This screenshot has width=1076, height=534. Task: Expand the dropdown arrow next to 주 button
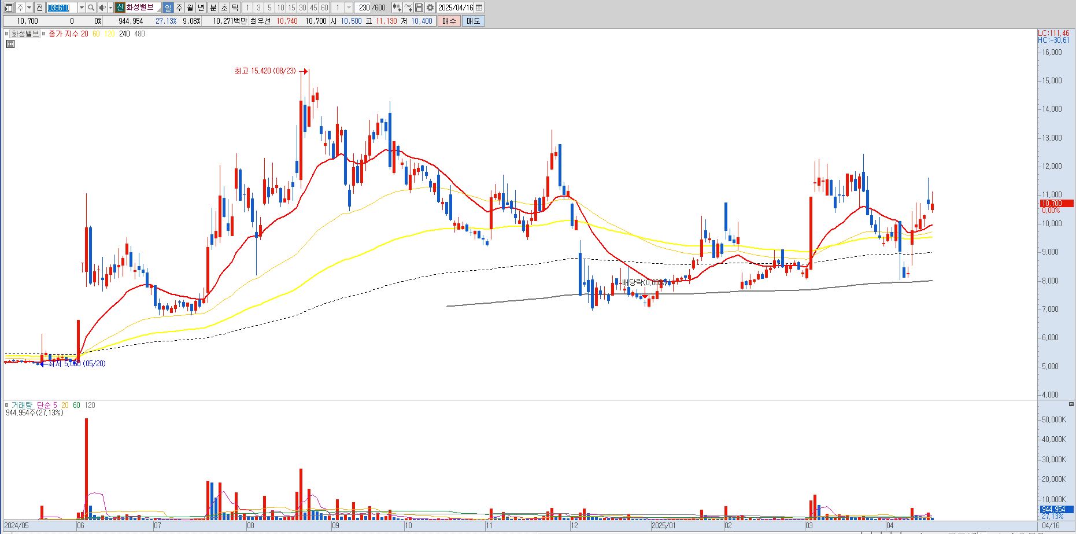point(29,8)
